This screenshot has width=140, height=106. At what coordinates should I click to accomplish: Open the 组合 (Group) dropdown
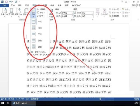(x=126, y=13)
